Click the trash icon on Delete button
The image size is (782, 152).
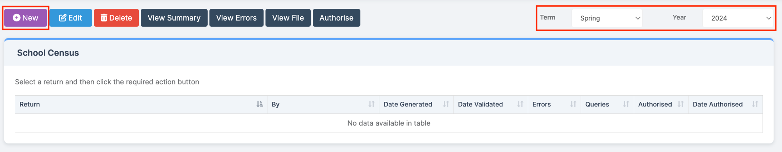tap(104, 18)
